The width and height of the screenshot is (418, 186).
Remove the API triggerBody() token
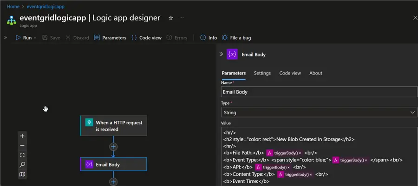[288, 167]
